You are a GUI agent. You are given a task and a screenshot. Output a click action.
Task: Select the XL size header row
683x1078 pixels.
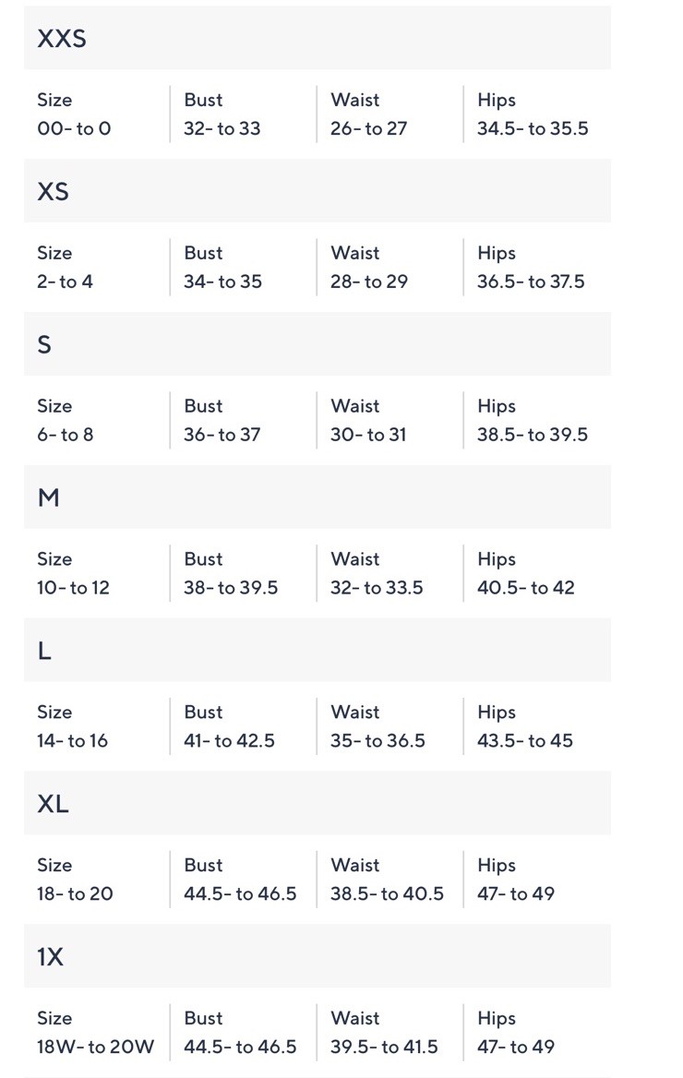point(318,803)
